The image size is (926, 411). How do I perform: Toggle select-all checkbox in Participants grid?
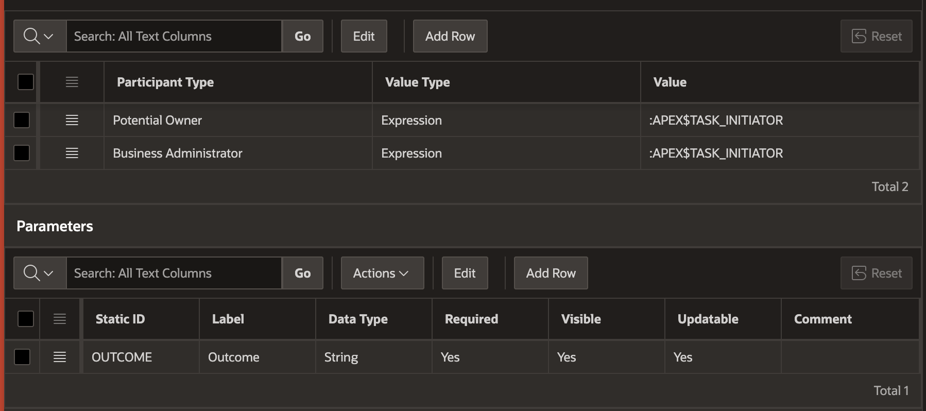[26, 82]
